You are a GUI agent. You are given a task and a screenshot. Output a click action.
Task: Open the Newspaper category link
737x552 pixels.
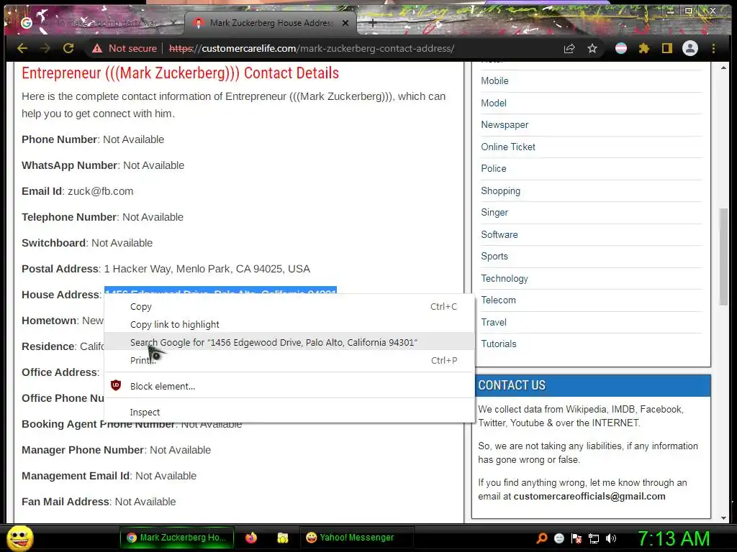coord(505,124)
